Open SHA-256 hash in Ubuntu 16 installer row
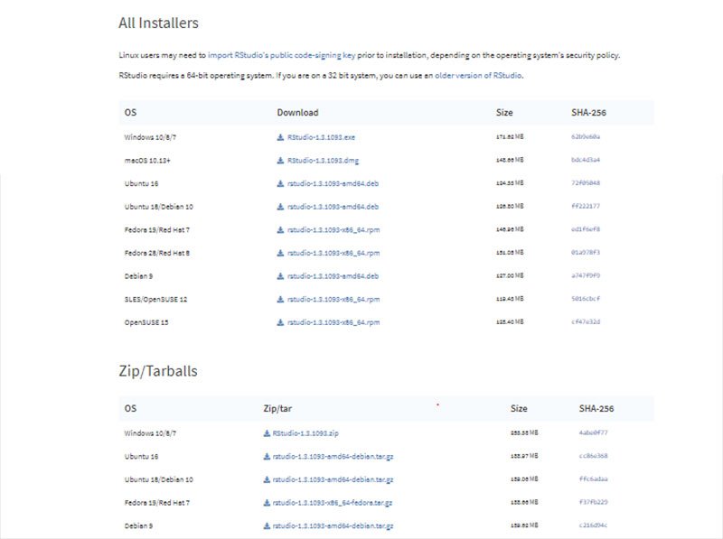 [x=586, y=183]
